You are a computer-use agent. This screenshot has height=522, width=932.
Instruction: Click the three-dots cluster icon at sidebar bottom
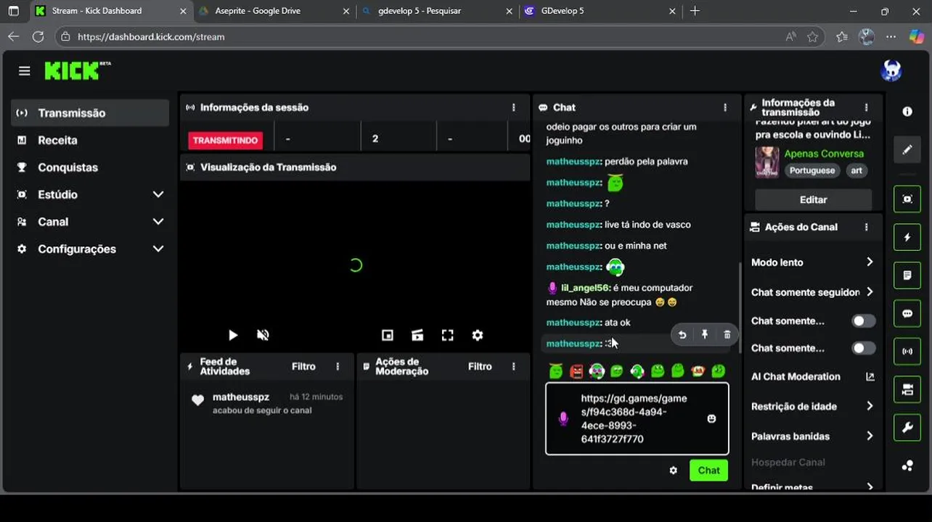click(907, 465)
